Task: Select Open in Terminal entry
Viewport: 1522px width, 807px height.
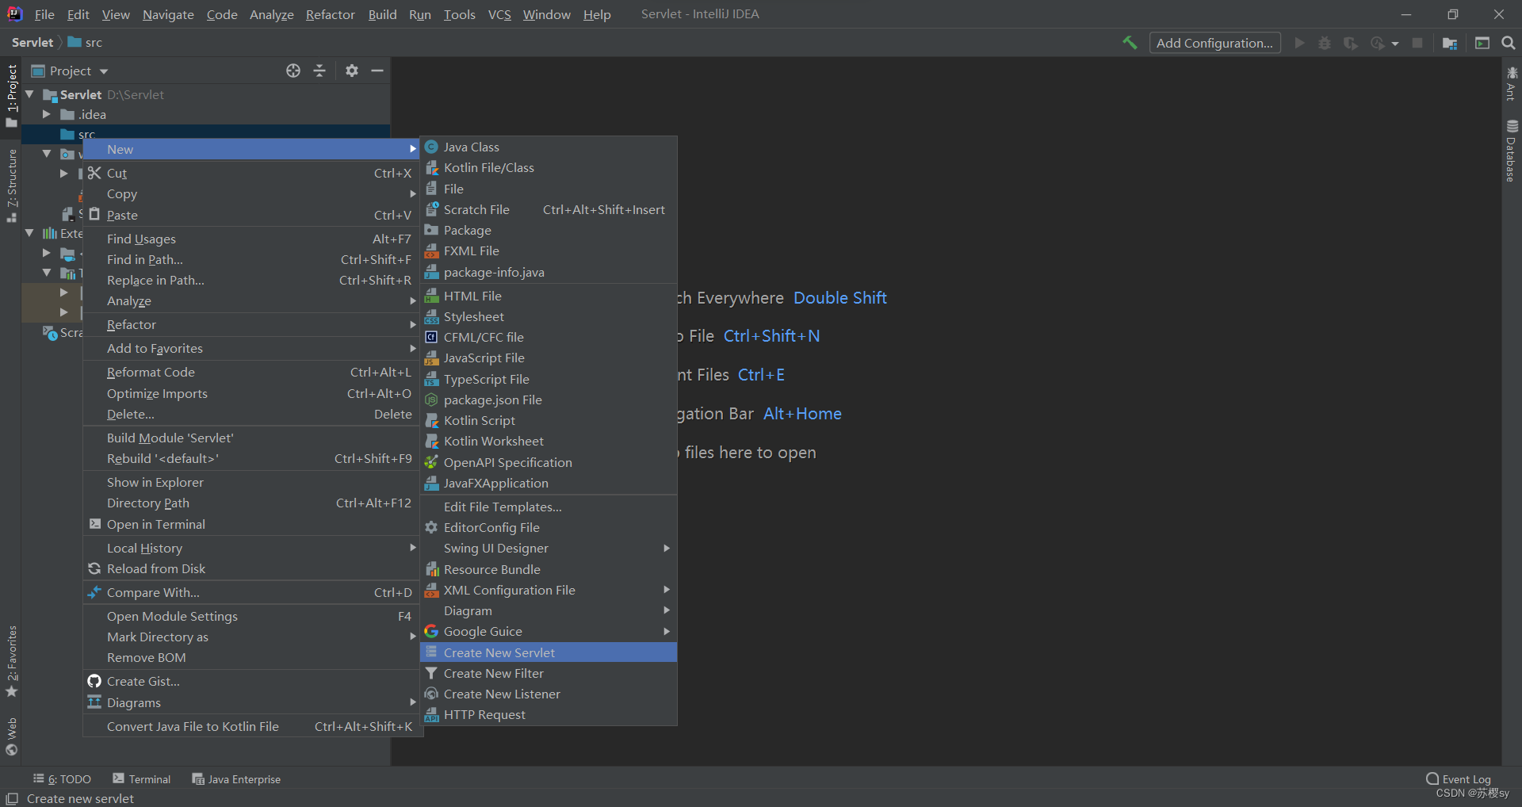Action: click(250, 524)
